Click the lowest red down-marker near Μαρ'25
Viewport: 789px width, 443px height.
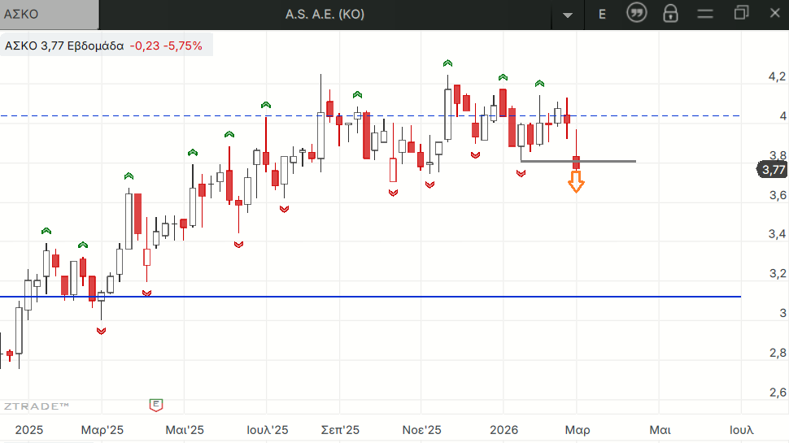click(101, 331)
